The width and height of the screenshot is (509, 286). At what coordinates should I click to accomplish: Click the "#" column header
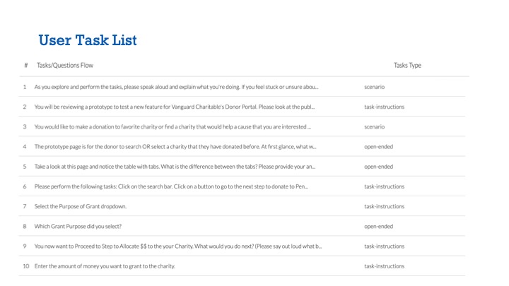pyautogui.click(x=25, y=66)
